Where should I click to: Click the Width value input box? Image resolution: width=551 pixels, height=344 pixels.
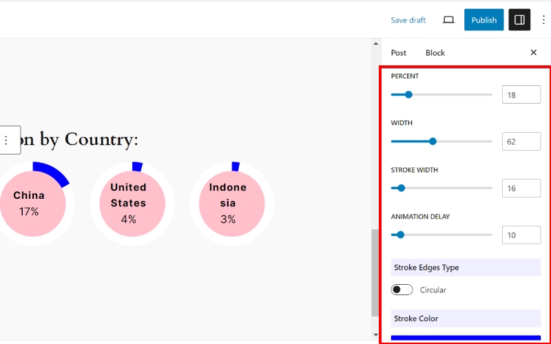pyautogui.click(x=521, y=142)
